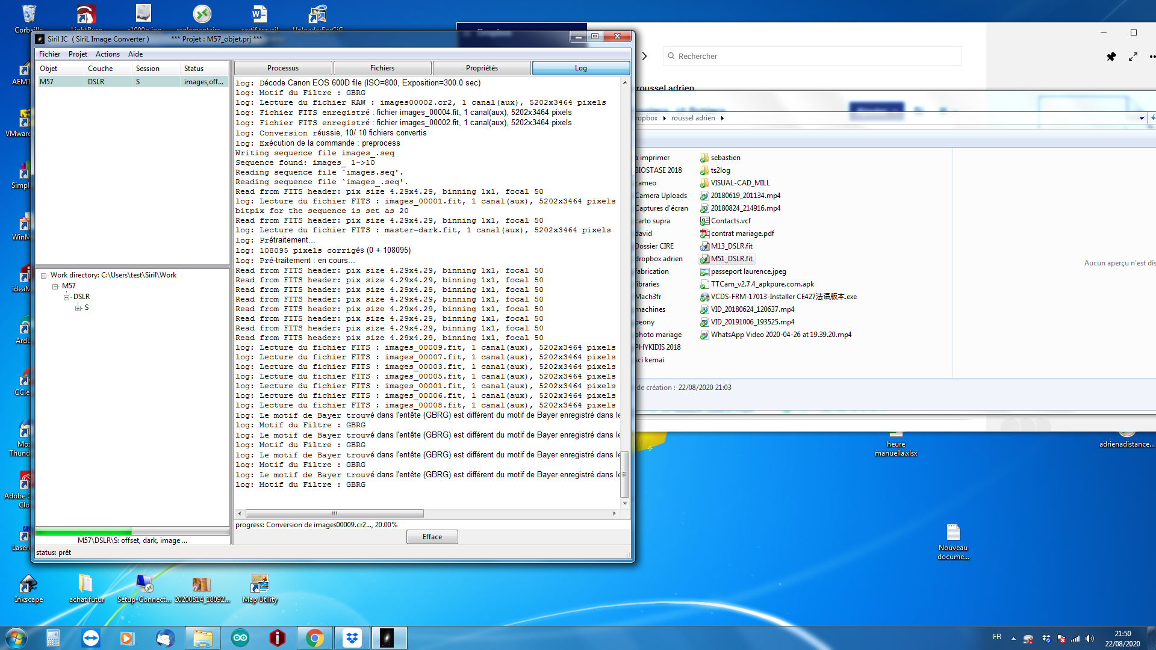Collapse the Work directory tree node
Screen dimensions: 1156x650
[x=44, y=276]
